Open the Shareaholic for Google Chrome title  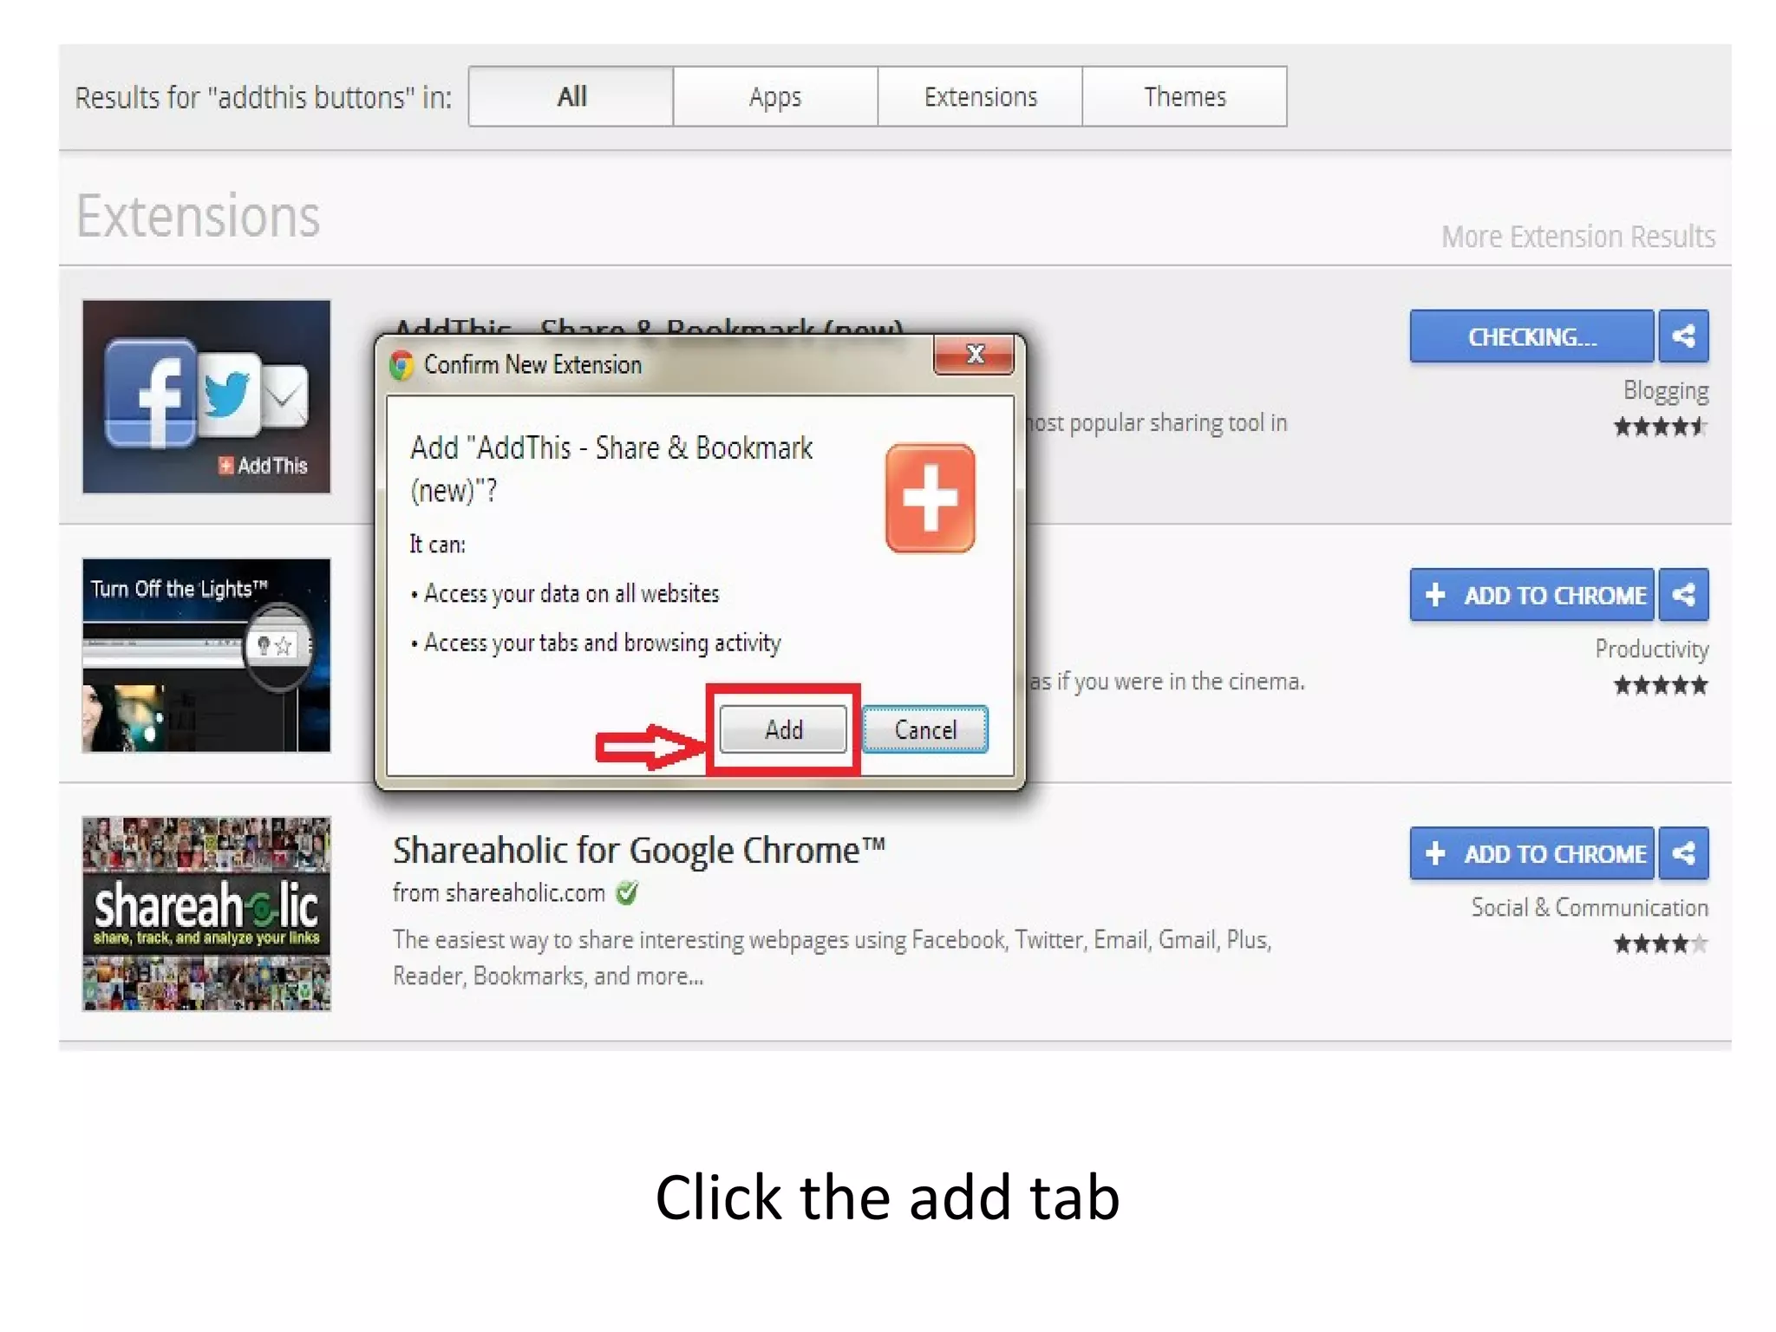(639, 850)
